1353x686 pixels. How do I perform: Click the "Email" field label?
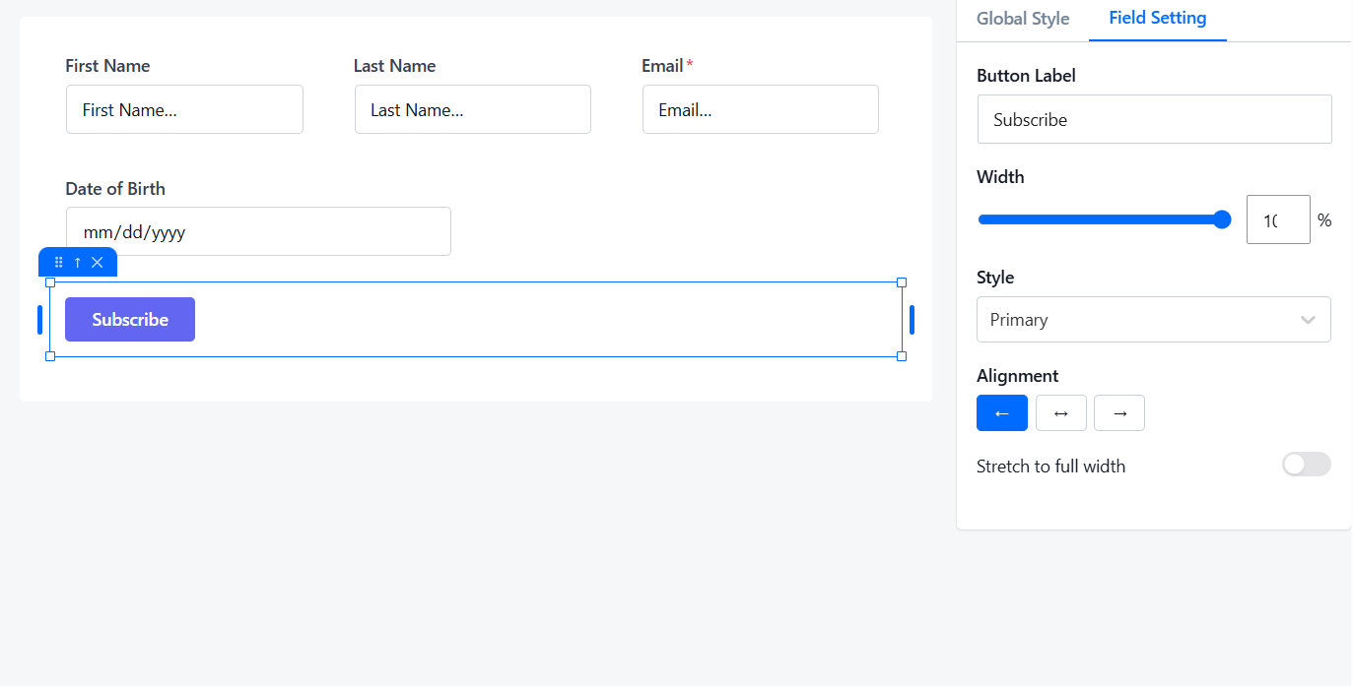pyautogui.click(x=662, y=66)
